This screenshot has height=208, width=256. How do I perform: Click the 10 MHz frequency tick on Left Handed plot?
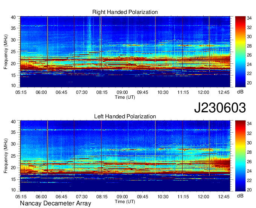pos(14,190)
